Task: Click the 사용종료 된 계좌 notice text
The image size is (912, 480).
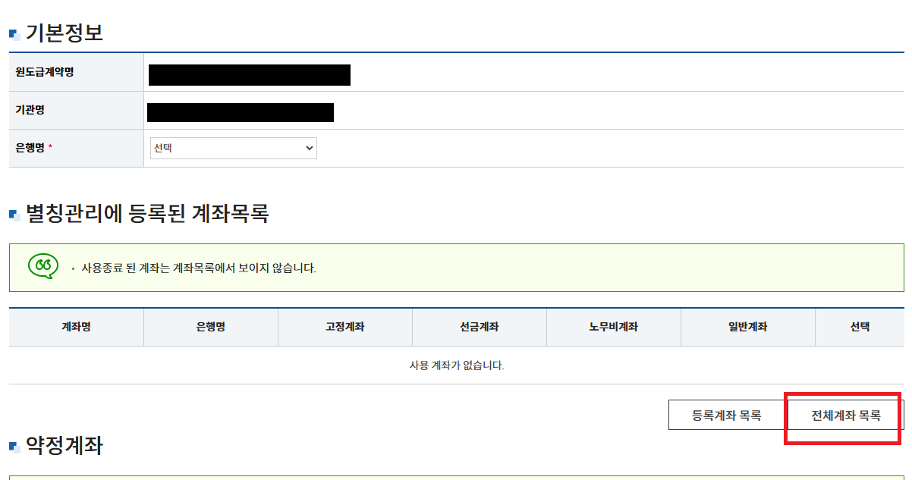Action: pyautogui.click(x=199, y=268)
